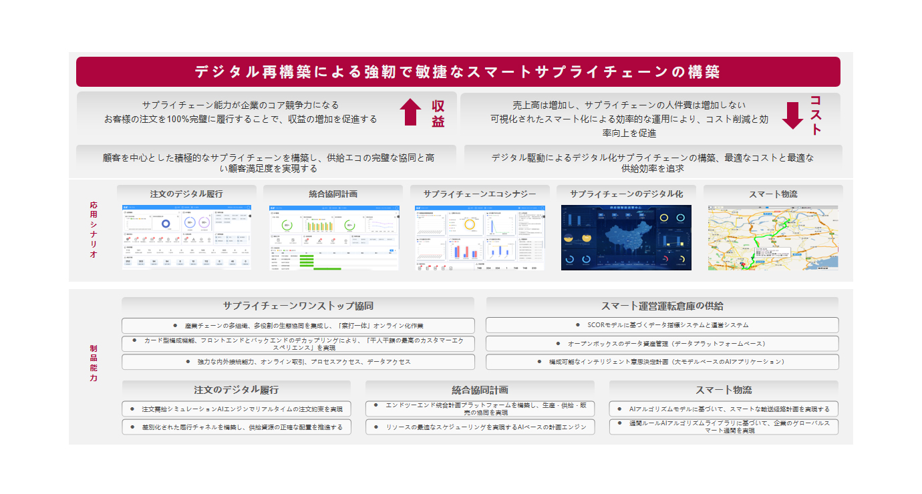Open the 注文のデジタル履行 dashboard thumbnail
The height and width of the screenshot is (494, 922).
186,237
